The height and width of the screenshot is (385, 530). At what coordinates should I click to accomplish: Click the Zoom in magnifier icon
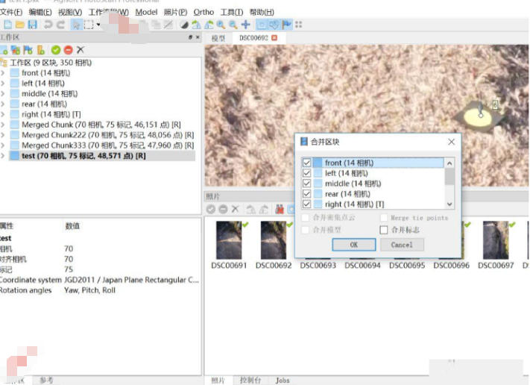click(x=221, y=25)
